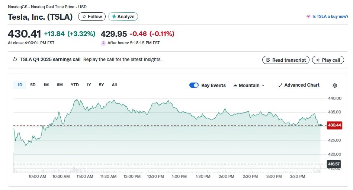This screenshot has width=353, height=190.
Task: Click the Follow star button
Action: tap(92, 17)
